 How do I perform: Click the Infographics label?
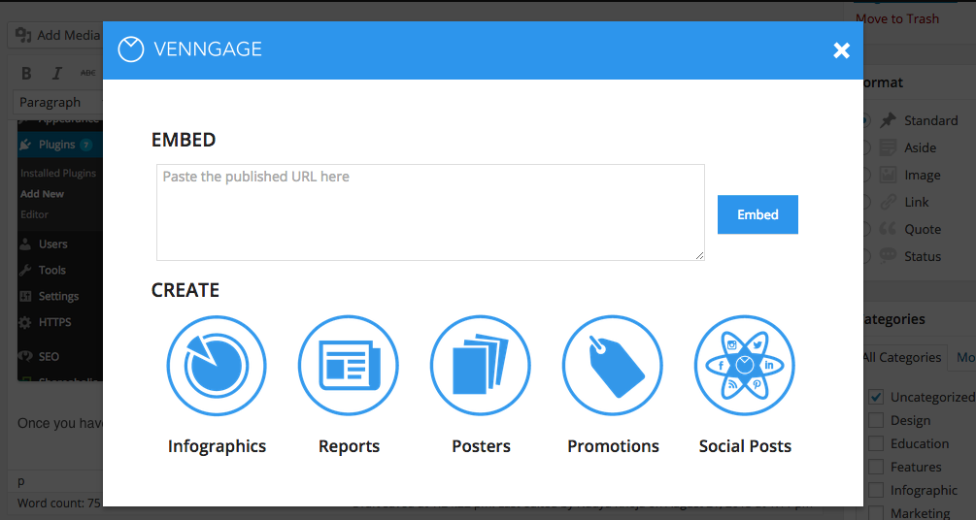[217, 446]
